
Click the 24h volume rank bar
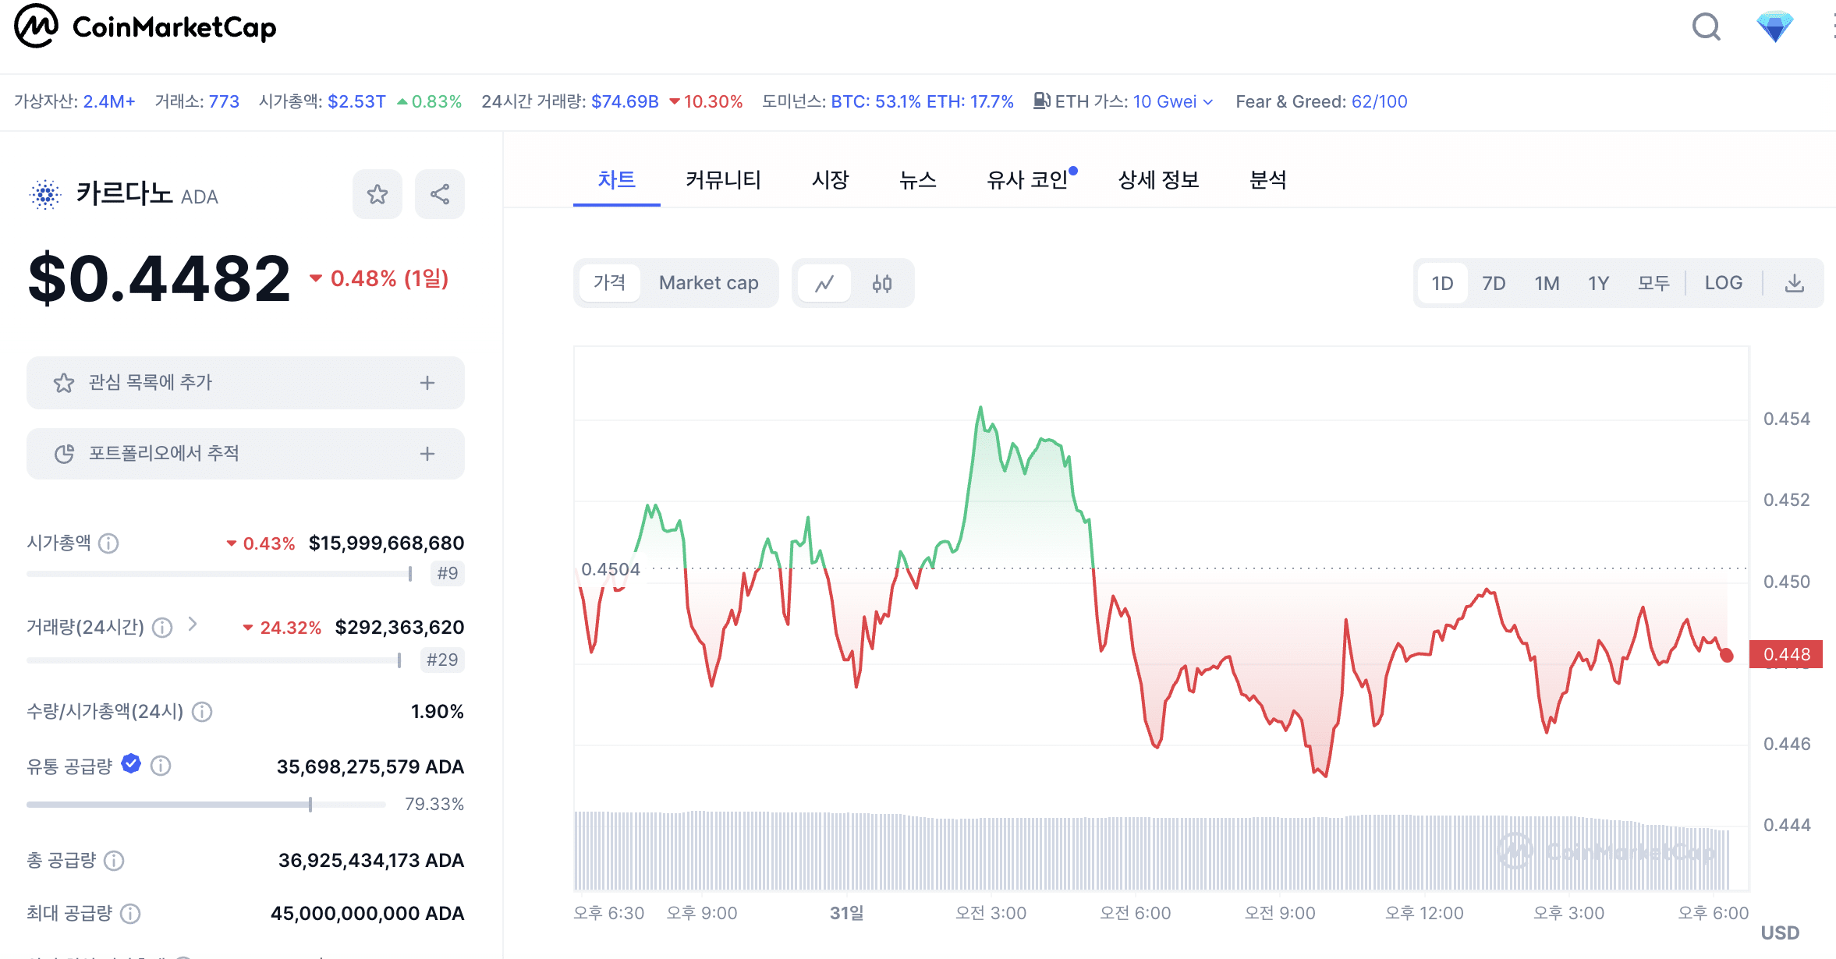(214, 660)
